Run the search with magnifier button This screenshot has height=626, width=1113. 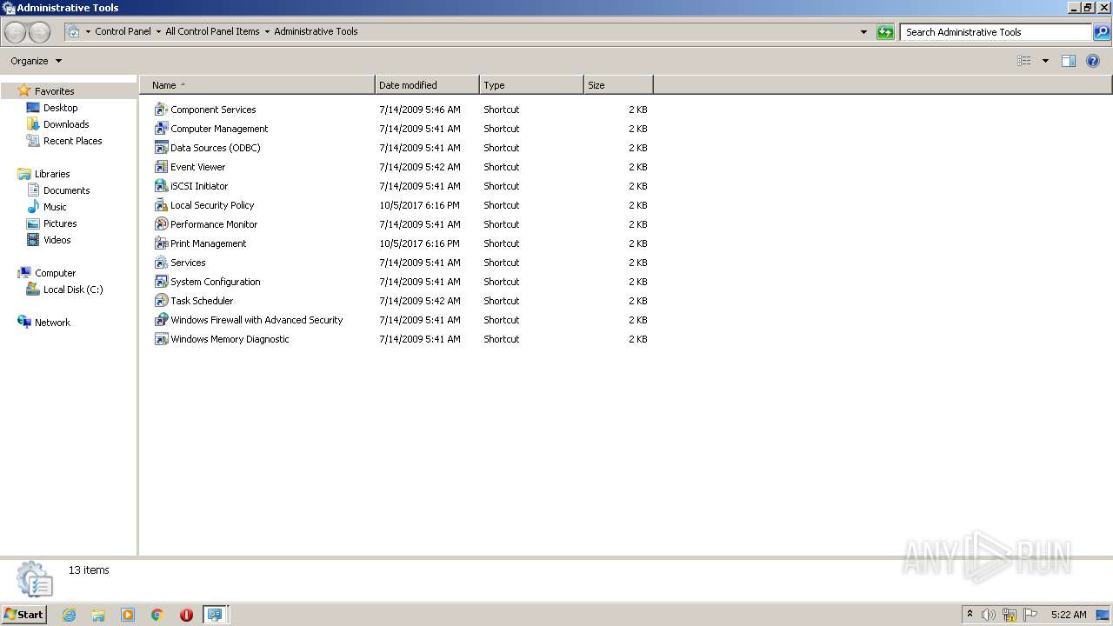1102,32
